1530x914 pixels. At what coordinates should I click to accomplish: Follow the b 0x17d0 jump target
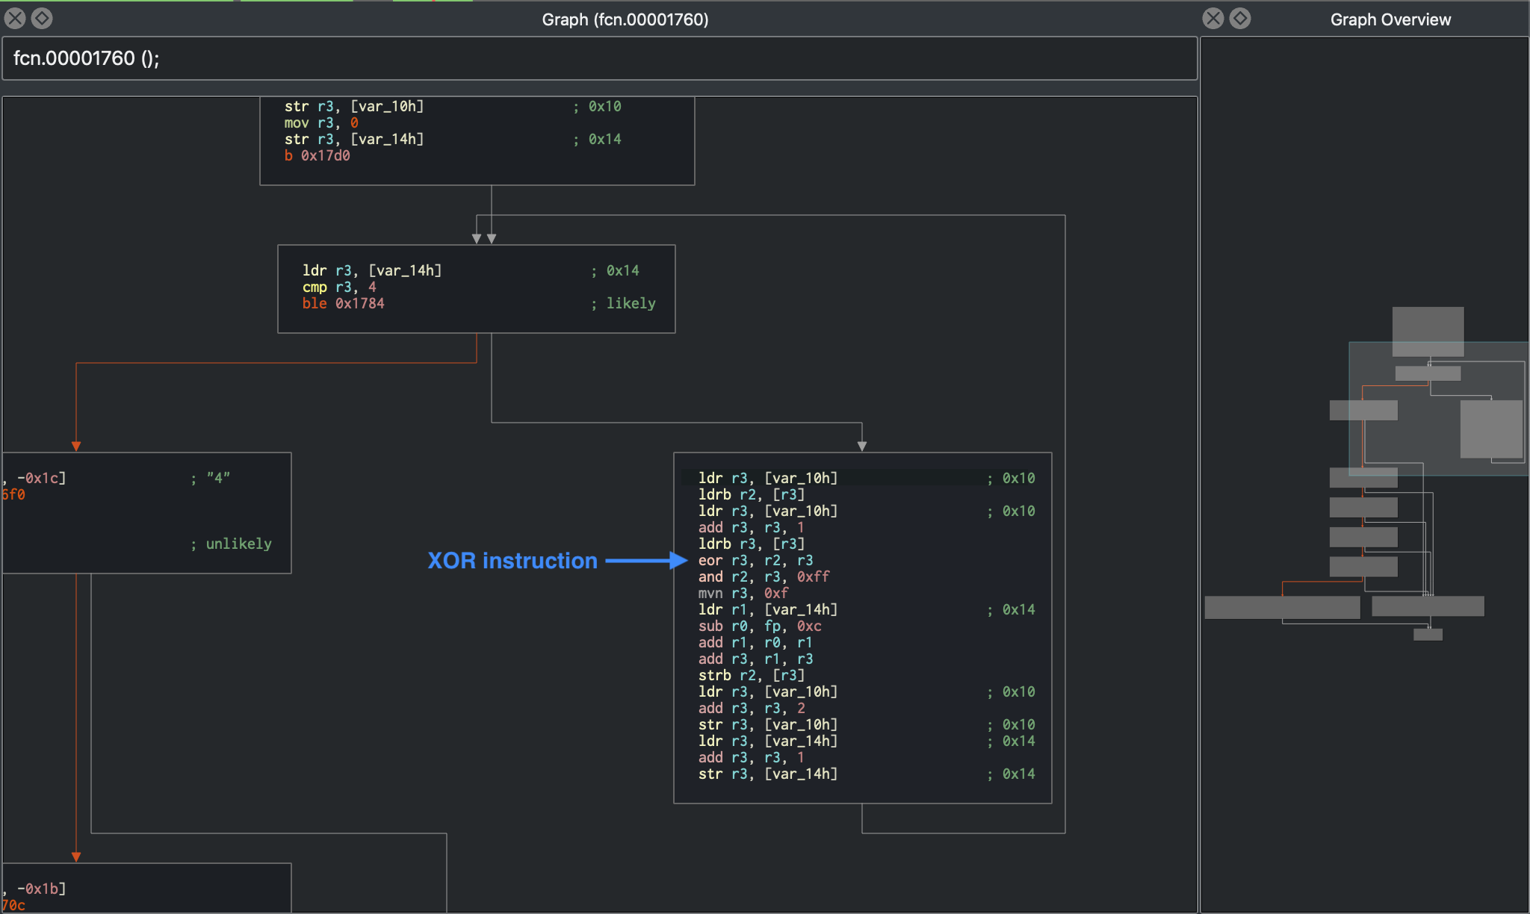(x=325, y=155)
